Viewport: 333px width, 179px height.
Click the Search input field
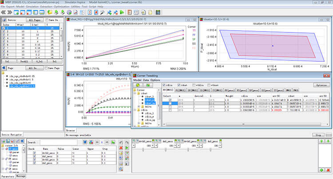59,142
